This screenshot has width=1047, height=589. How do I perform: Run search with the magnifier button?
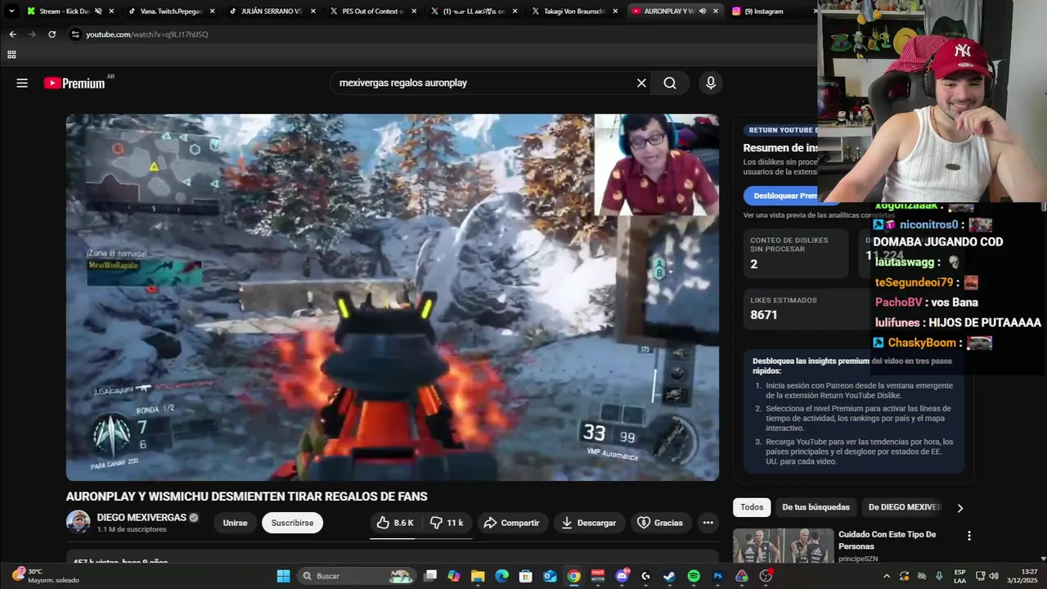[670, 83]
